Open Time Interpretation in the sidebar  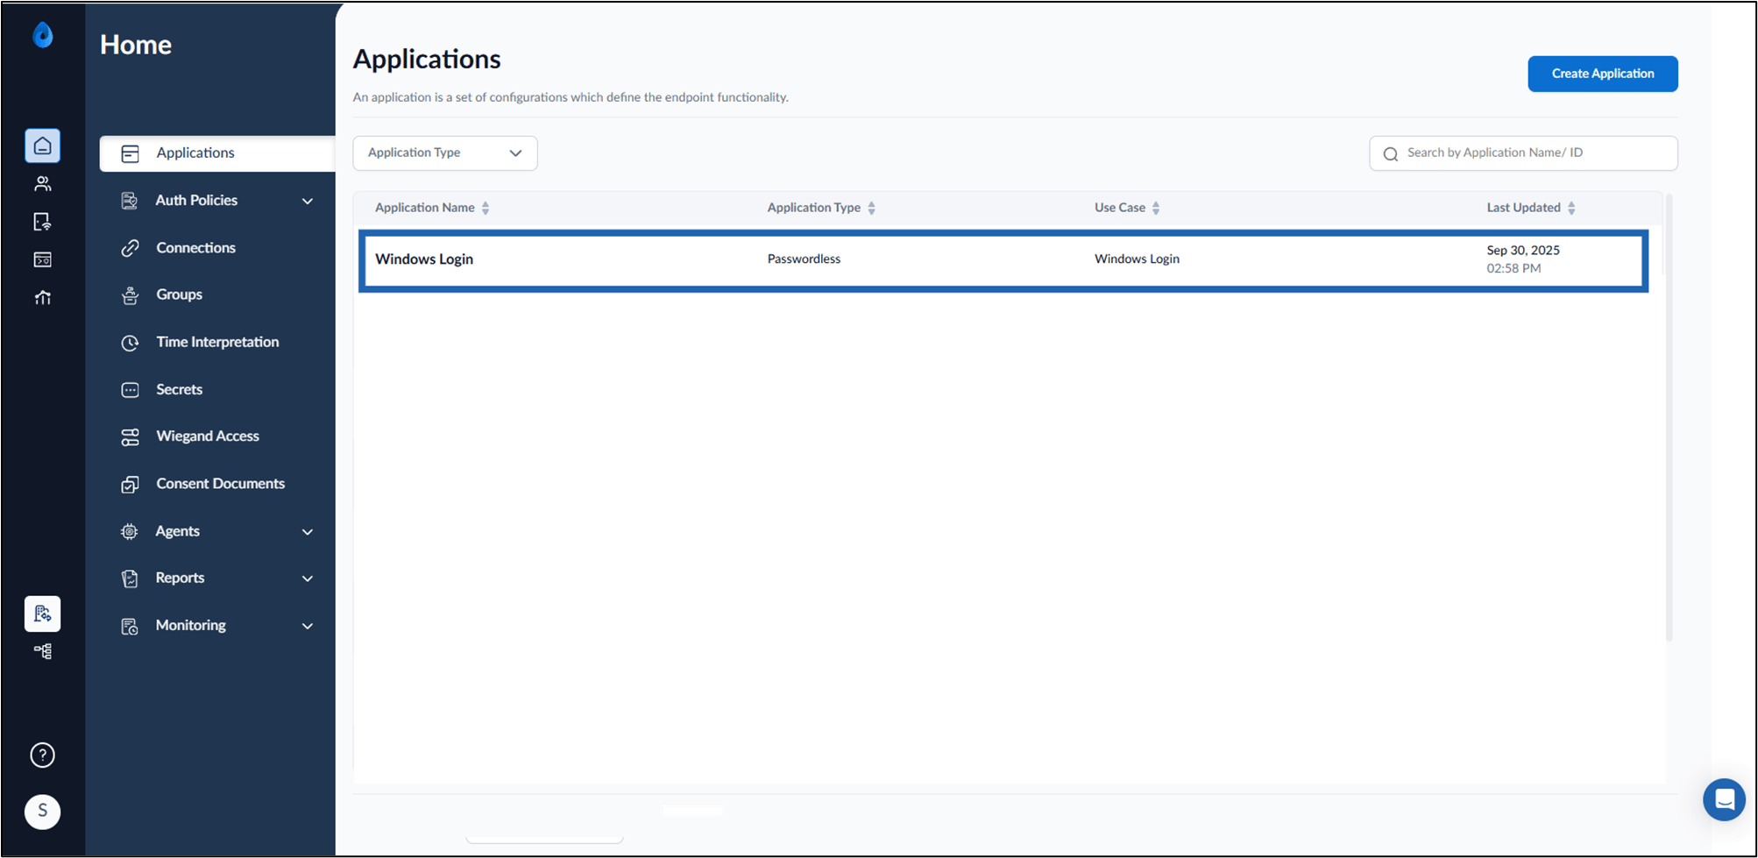click(217, 342)
